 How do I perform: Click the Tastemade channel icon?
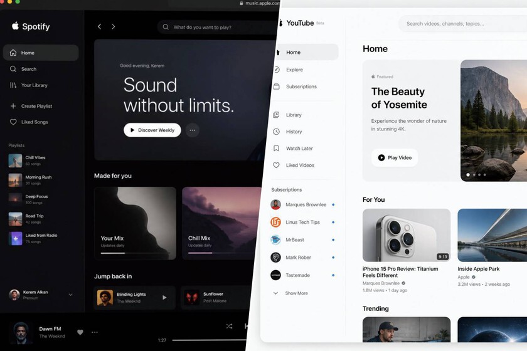[275, 275]
